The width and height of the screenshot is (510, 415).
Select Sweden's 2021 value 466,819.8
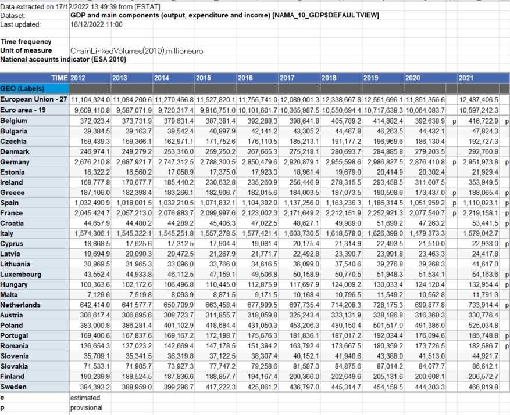point(478,387)
